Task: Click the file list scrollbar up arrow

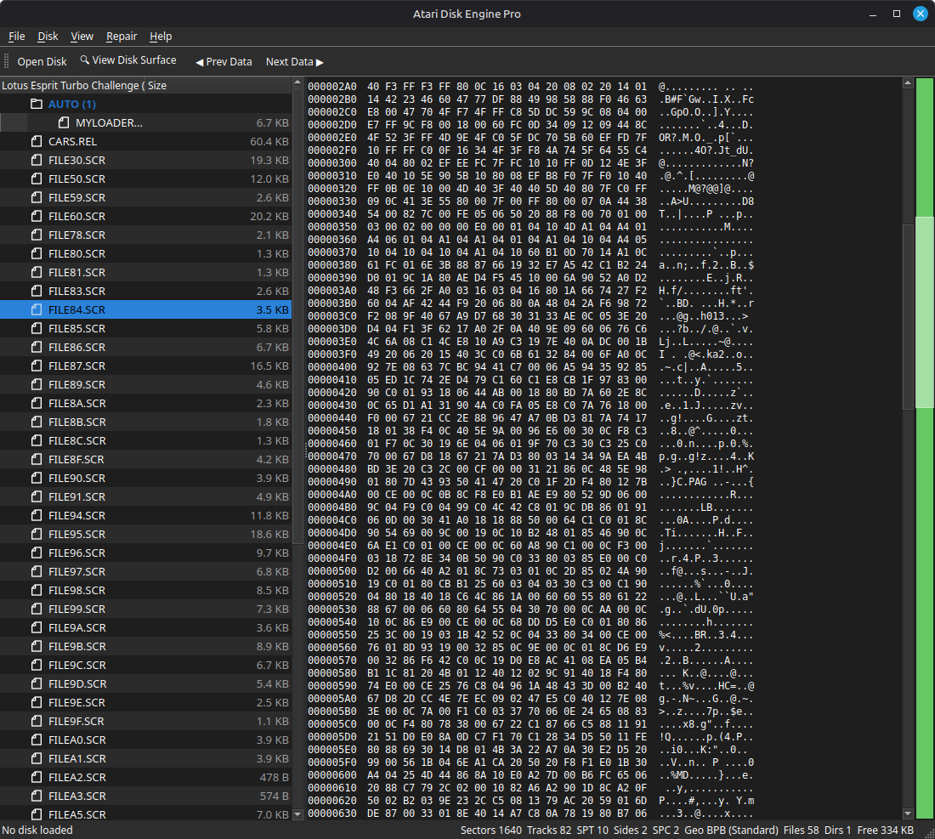Action: click(x=297, y=83)
